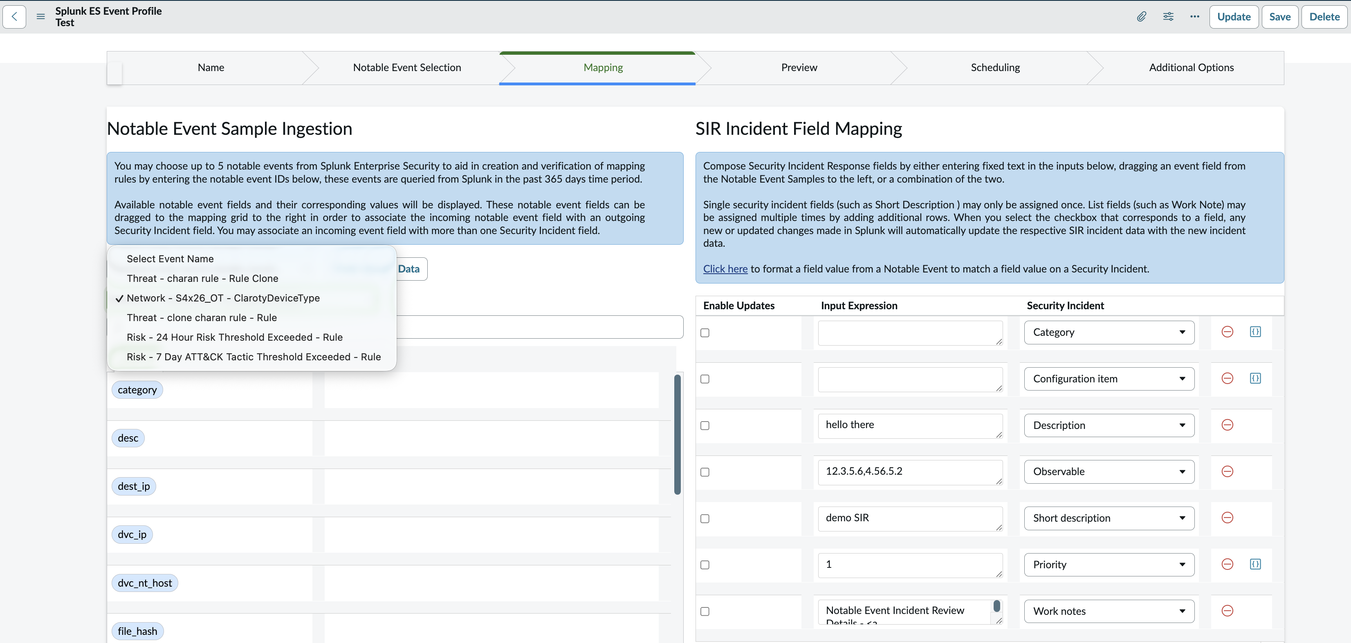Click the Category input expression field
The height and width of the screenshot is (643, 1351).
910,333
